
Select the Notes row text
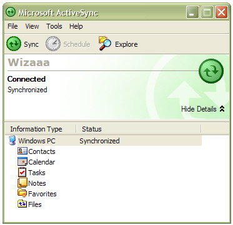click(37, 183)
